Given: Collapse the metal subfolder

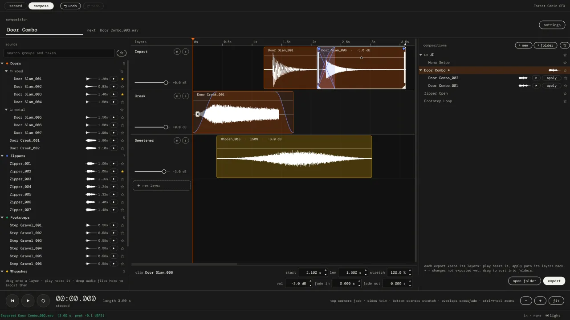Looking at the screenshot, I should pos(6,110).
